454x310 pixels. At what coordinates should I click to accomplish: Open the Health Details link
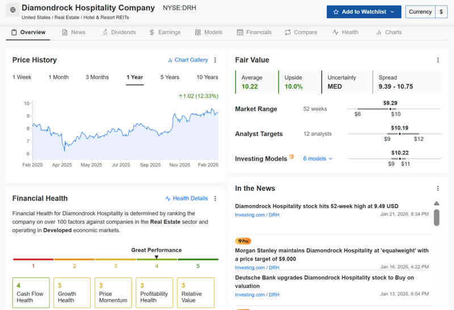pyautogui.click(x=186, y=199)
